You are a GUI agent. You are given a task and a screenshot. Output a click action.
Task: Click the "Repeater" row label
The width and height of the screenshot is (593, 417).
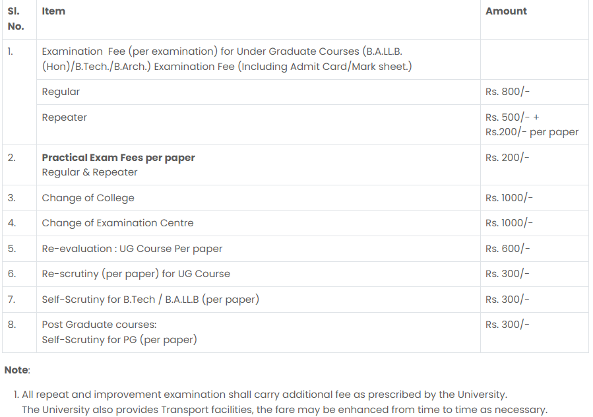coord(64,117)
